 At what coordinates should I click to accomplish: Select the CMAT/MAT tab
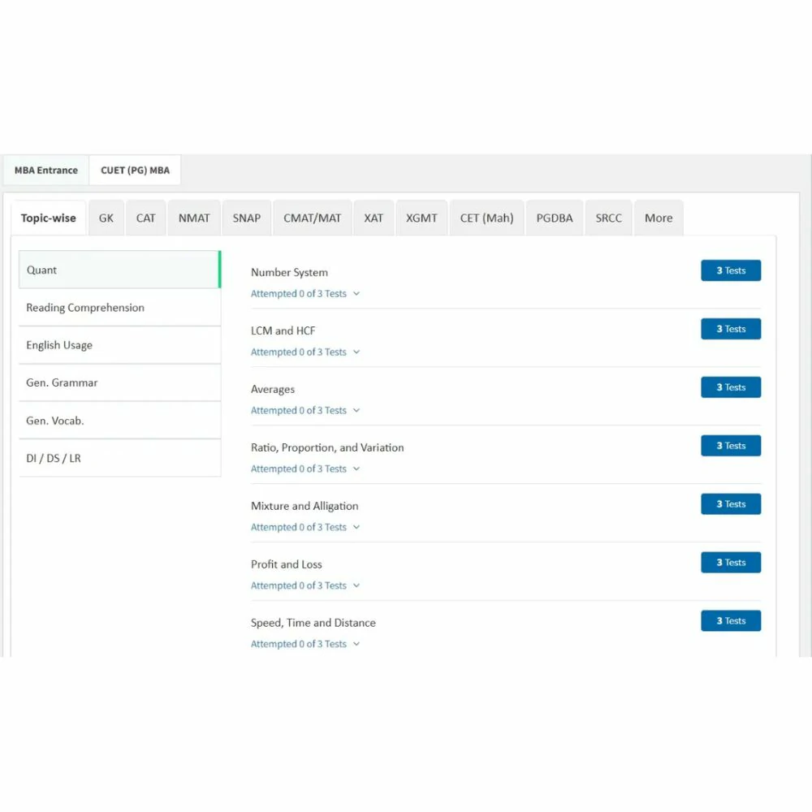pyautogui.click(x=312, y=218)
